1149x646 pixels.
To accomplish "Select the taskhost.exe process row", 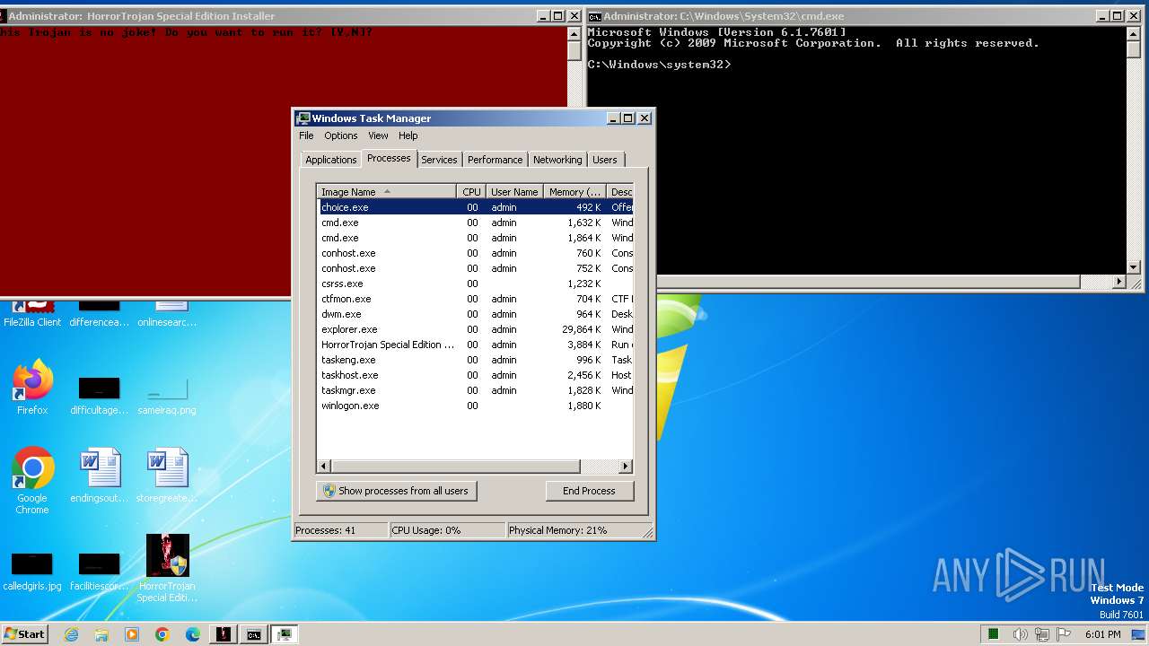I will pos(476,375).
